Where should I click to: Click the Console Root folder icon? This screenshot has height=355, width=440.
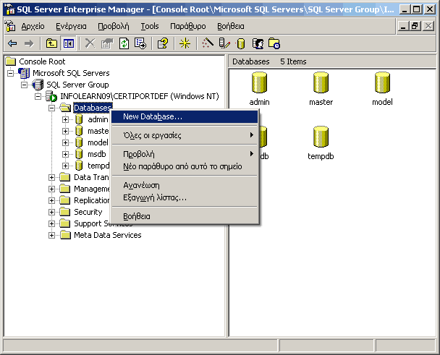click(x=11, y=61)
